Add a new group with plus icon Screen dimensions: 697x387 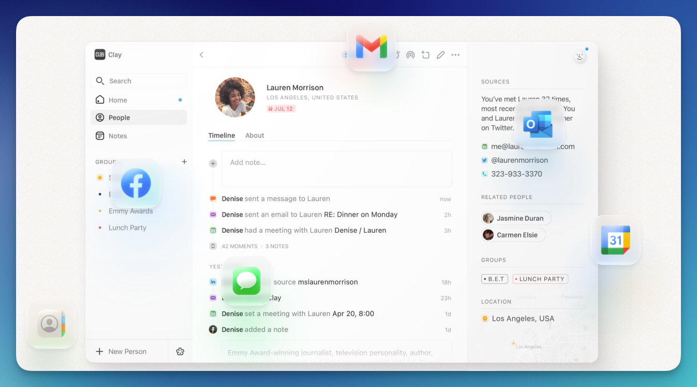[184, 162]
